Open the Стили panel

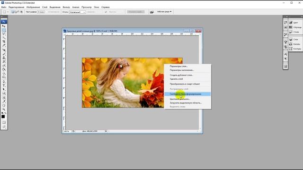(295, 32)
